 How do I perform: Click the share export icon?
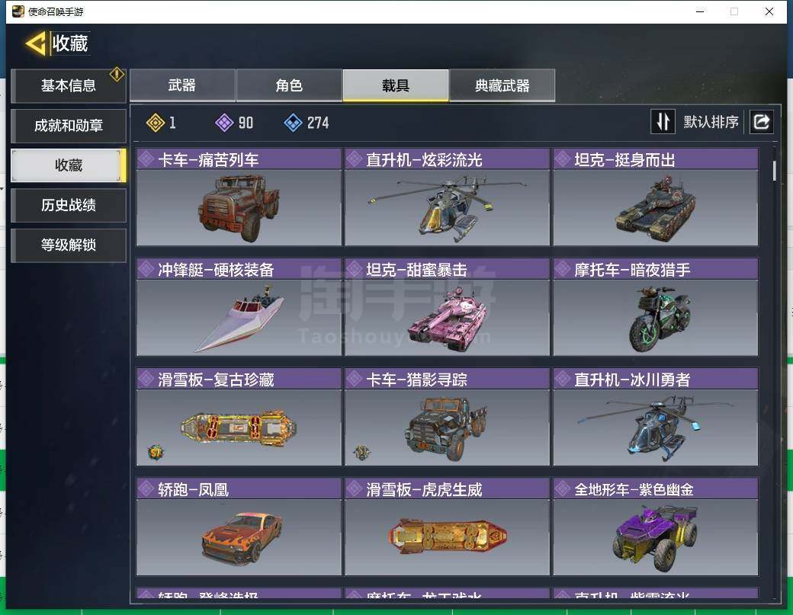pyautogui.click(x=761, y=122)
